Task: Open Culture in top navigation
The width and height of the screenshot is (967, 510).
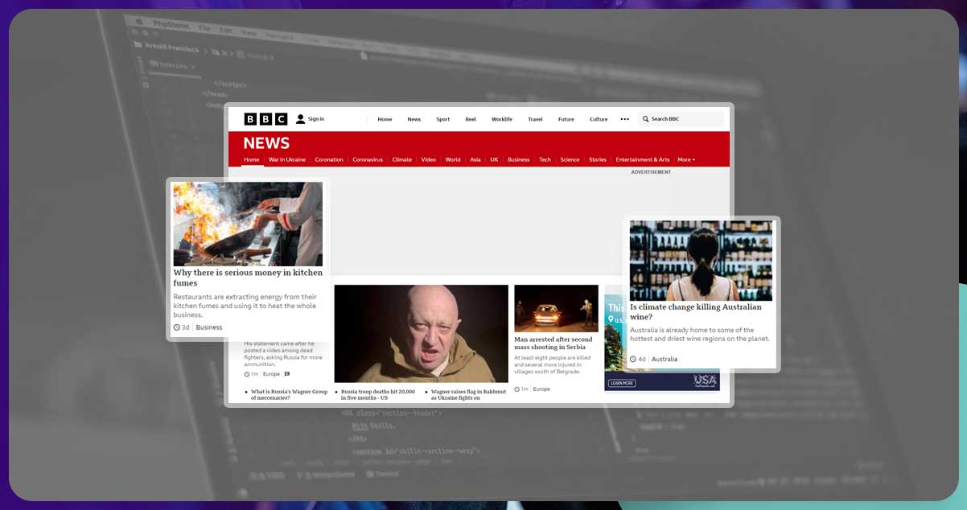Action: point(599,119)
